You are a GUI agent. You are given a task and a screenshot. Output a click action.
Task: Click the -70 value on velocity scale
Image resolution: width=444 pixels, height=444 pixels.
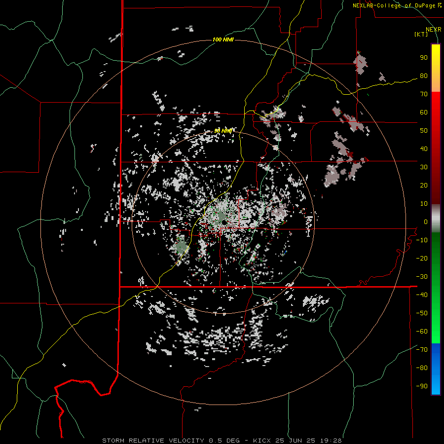click(422, 350)
